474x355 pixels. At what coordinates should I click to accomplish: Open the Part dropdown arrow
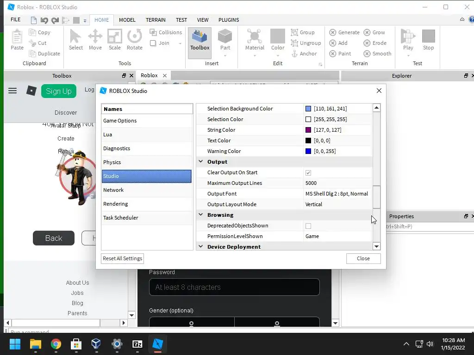coord(225,55)
